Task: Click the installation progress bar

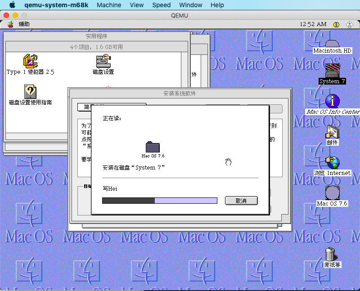Action: [x=160, y=201]
